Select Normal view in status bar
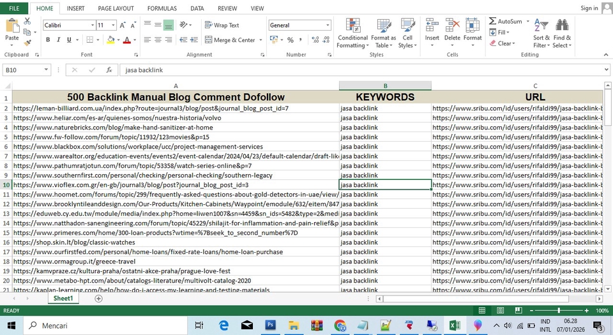The height and width of the screenshot is (335, 613). 482,310
